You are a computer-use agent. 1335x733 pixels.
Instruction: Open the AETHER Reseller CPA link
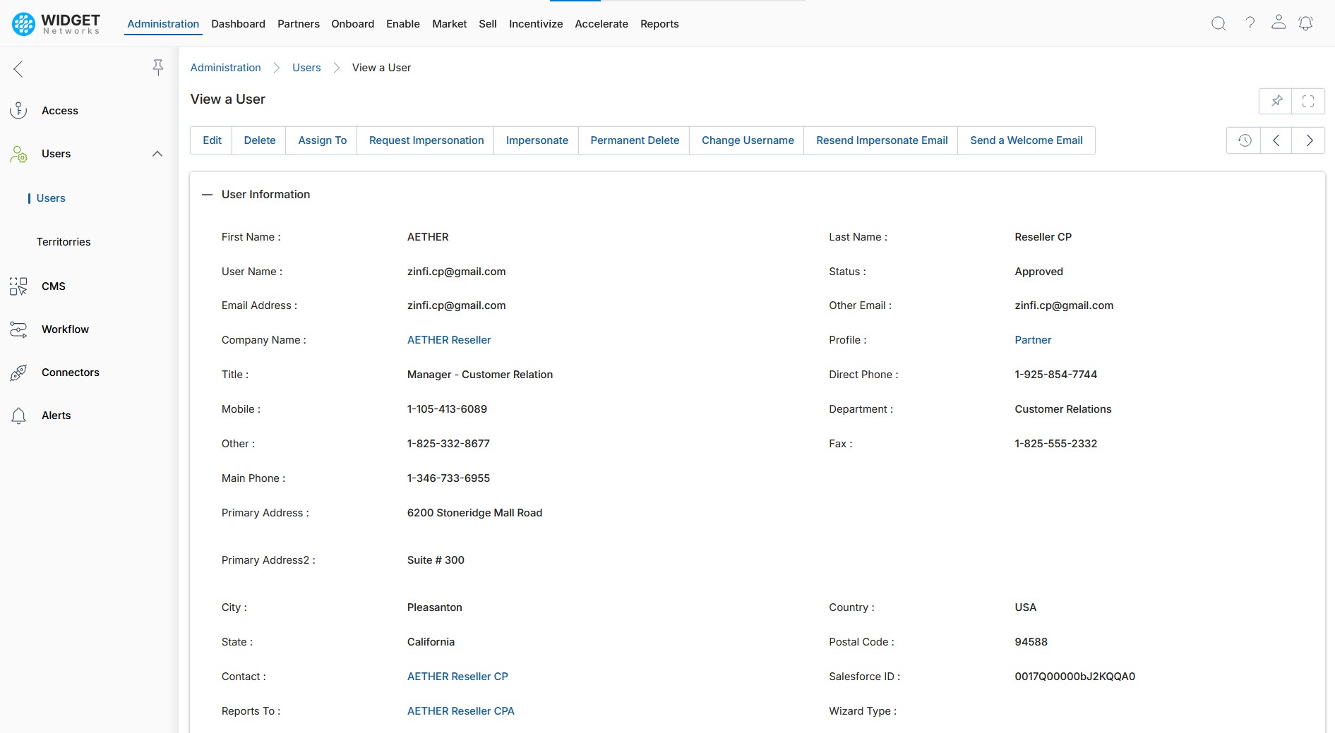pyautogui.click(x=461, y=711)
